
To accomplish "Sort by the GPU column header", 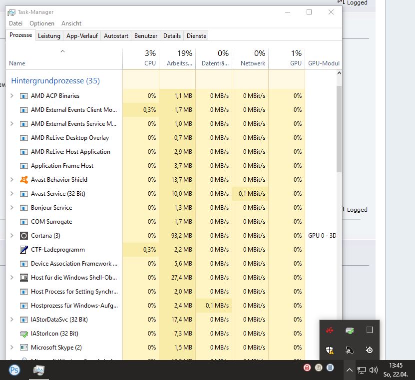I will [287, 58].
